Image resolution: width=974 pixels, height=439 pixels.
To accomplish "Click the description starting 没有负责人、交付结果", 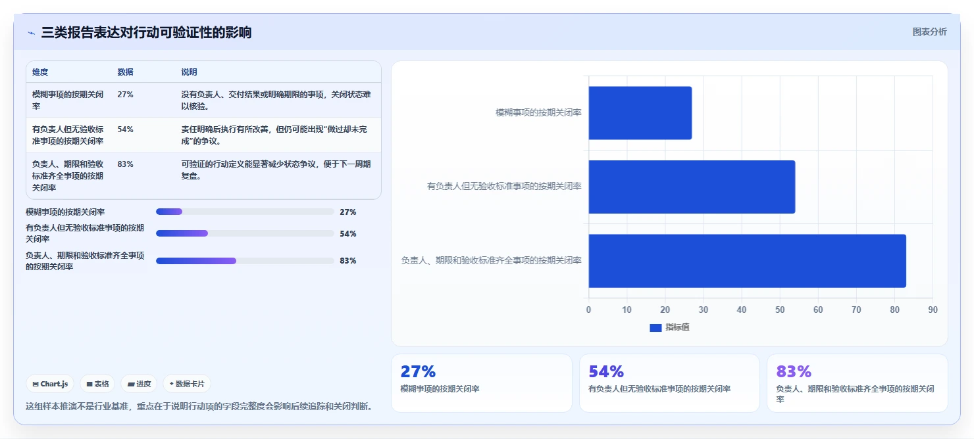I will pyautogui.click(x=276, y=100).
